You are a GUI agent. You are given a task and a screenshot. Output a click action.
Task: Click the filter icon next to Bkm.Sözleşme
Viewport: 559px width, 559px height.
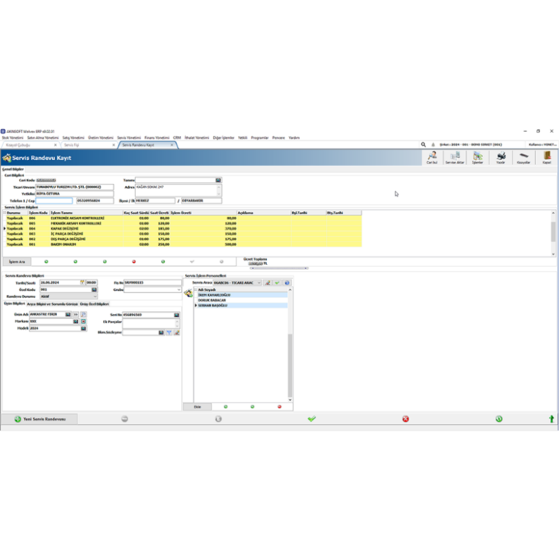[x=169, y=332]
